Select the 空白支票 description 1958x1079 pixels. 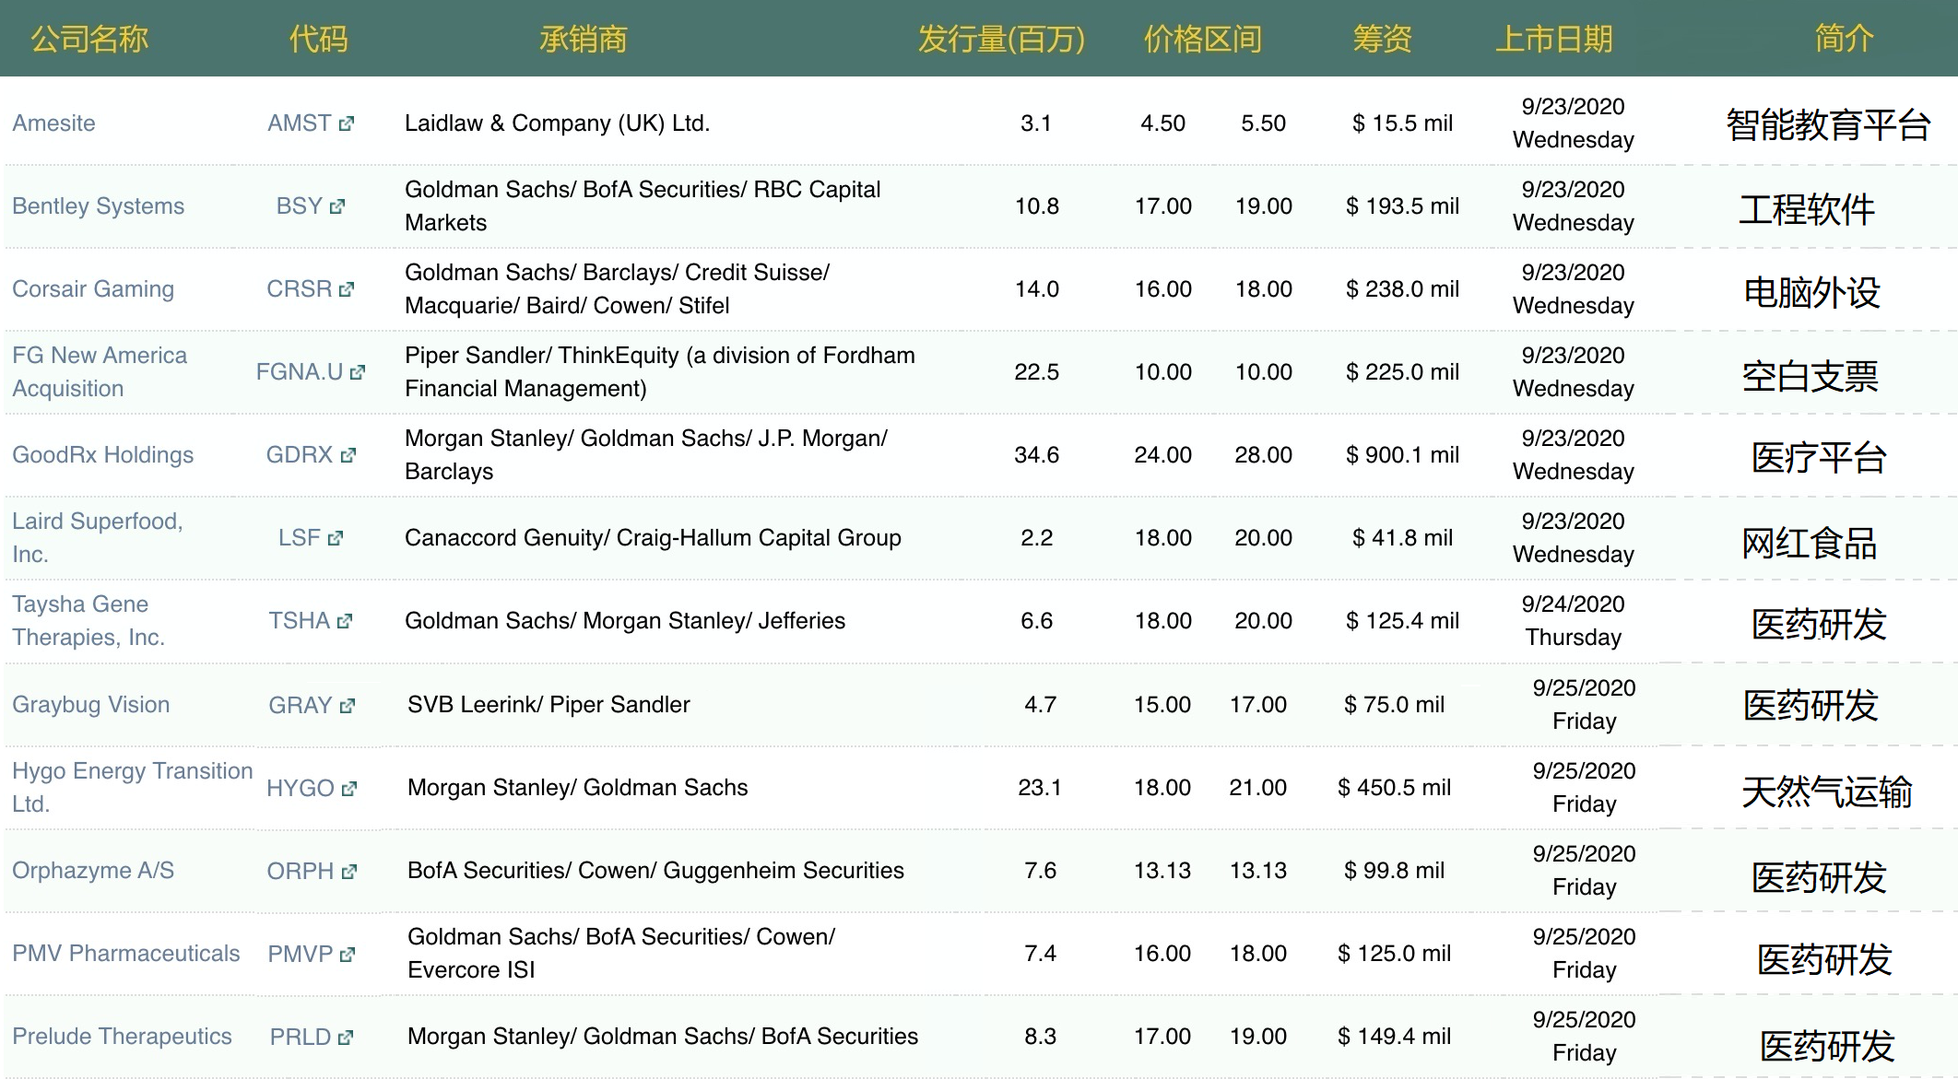tap(1810, 376)
